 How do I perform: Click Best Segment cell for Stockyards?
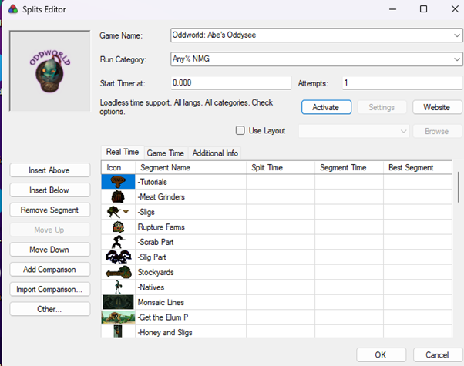[x=418, y=272]
